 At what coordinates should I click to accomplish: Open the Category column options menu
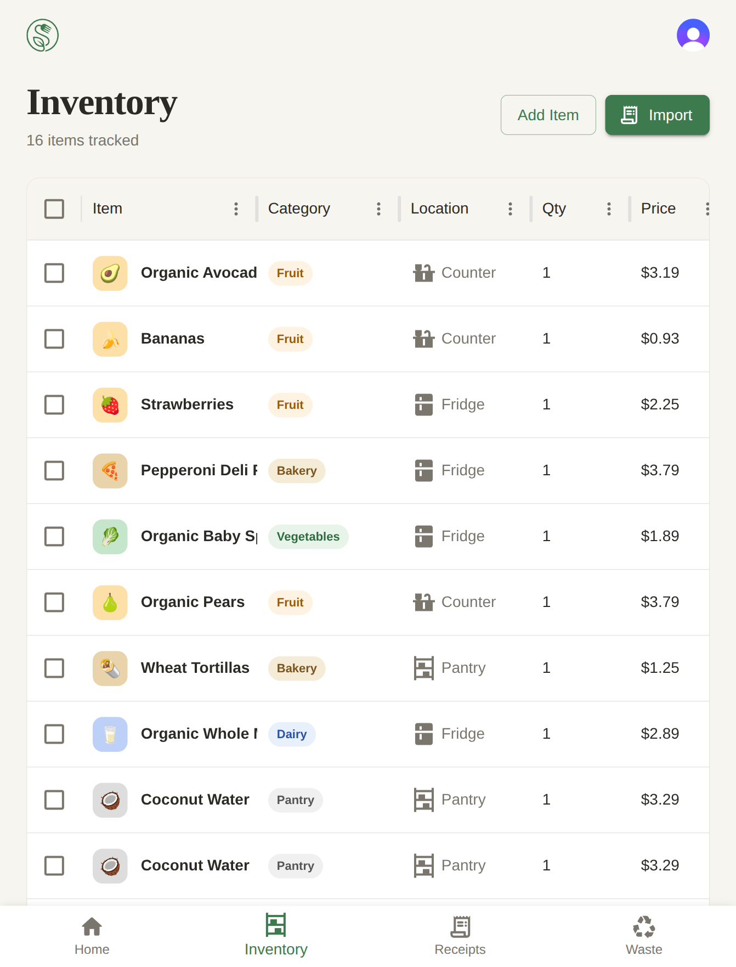pos(378,209)
